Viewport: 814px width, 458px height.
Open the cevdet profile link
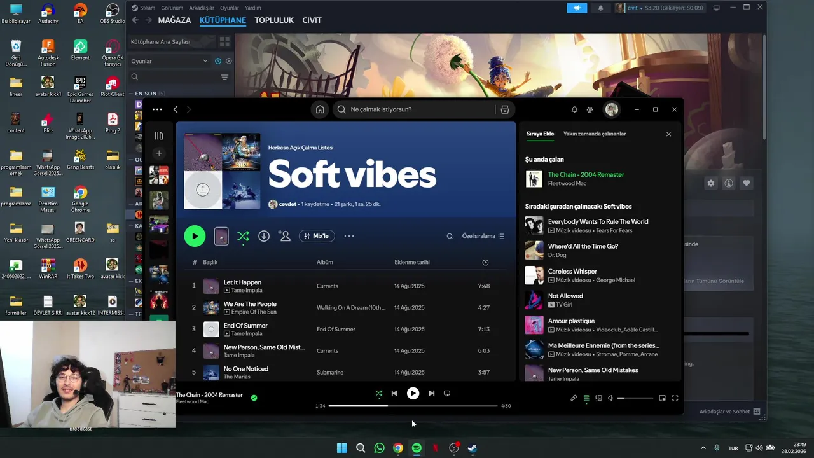click(287, 204)
